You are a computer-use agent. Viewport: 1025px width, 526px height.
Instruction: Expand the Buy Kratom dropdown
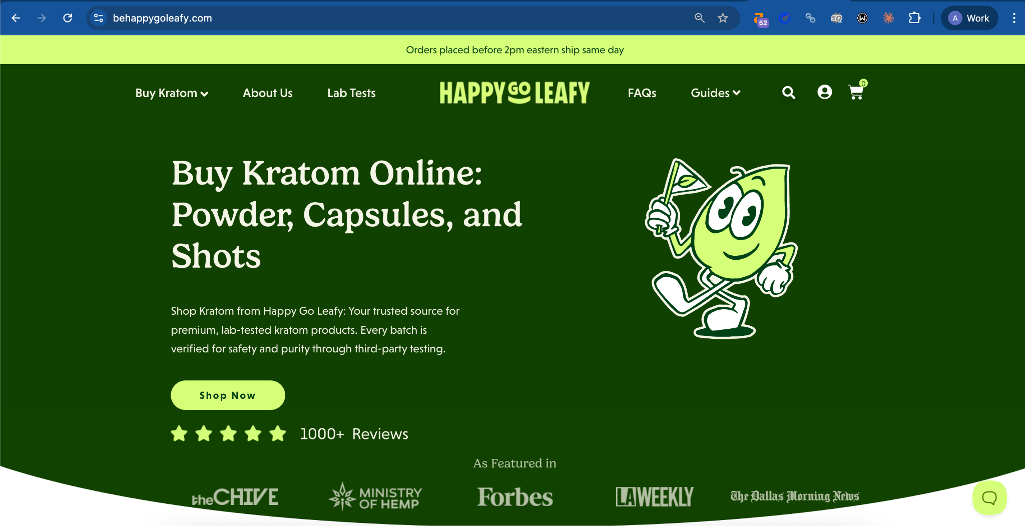(172, 93)
